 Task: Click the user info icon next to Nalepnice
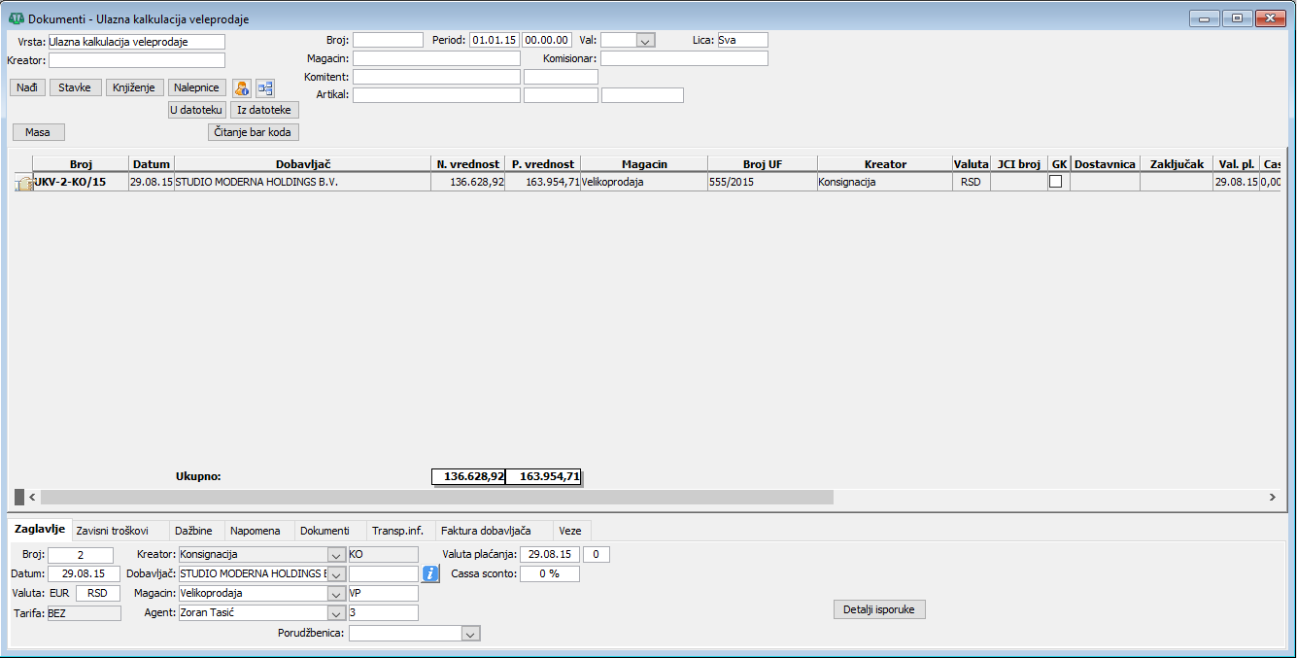tap(242, 87)
